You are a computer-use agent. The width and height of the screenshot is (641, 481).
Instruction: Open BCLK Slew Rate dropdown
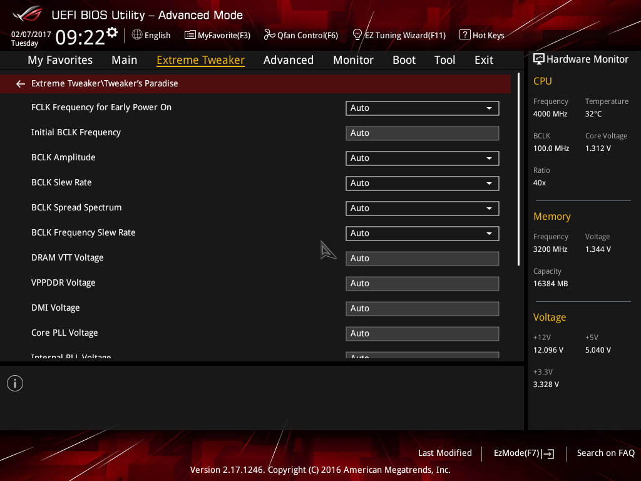(423, 184)
